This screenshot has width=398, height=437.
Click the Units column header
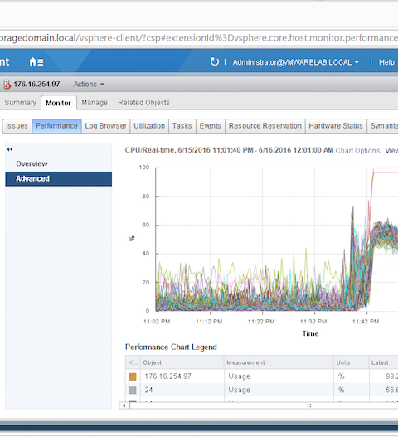coord(352,362)
